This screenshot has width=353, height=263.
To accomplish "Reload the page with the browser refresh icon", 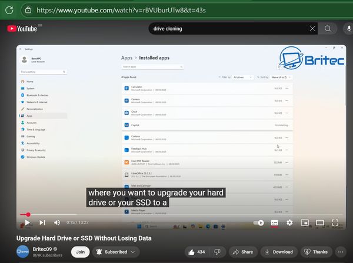I will click(9, 10).
